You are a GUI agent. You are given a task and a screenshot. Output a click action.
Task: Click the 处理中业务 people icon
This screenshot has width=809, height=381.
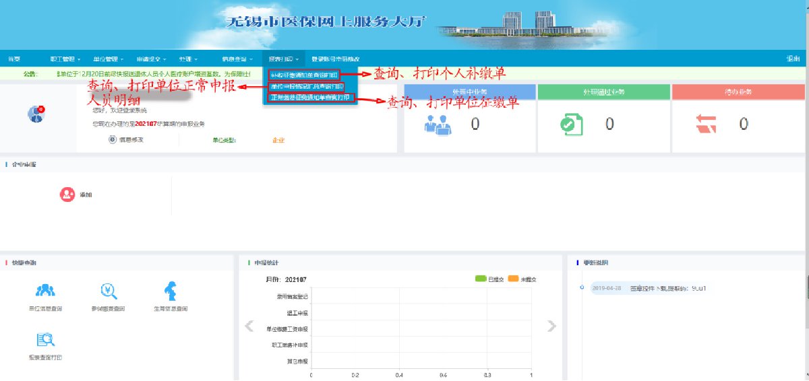click(438, 124)
